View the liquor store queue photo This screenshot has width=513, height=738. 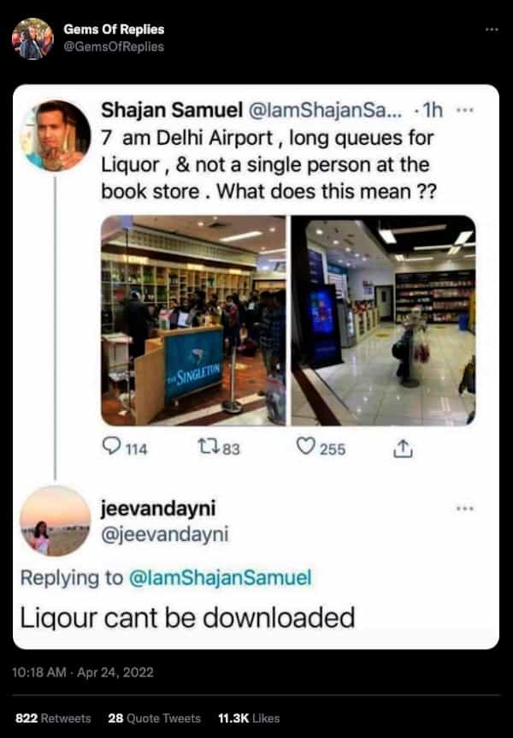pos(193,320)
